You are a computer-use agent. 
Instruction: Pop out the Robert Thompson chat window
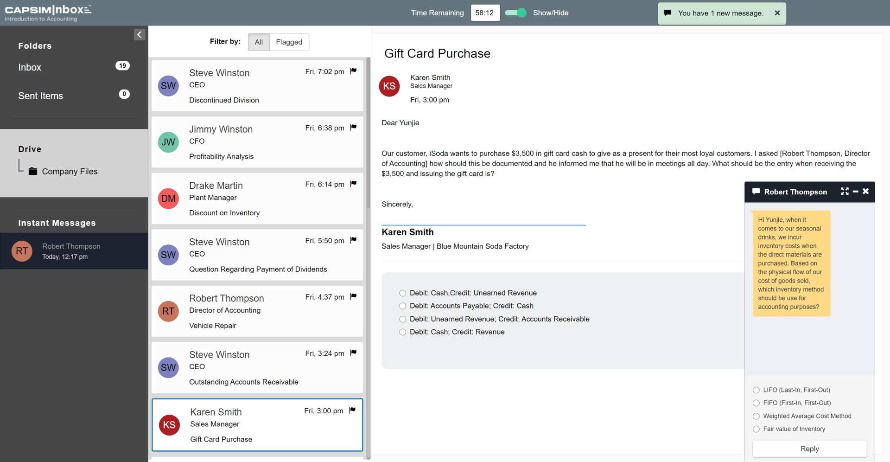click(845, 191)
